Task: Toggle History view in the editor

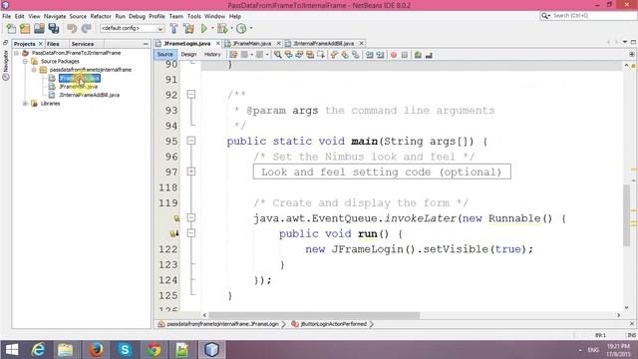Action: pos(212,54)
